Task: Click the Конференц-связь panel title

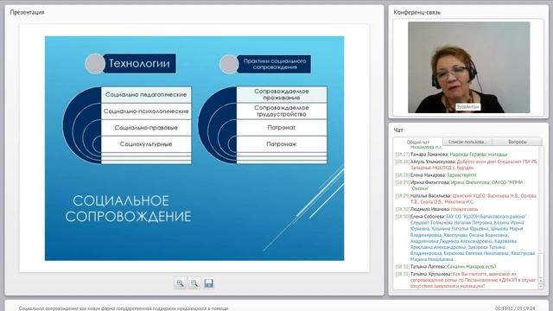Action: [x=416, y=12]
